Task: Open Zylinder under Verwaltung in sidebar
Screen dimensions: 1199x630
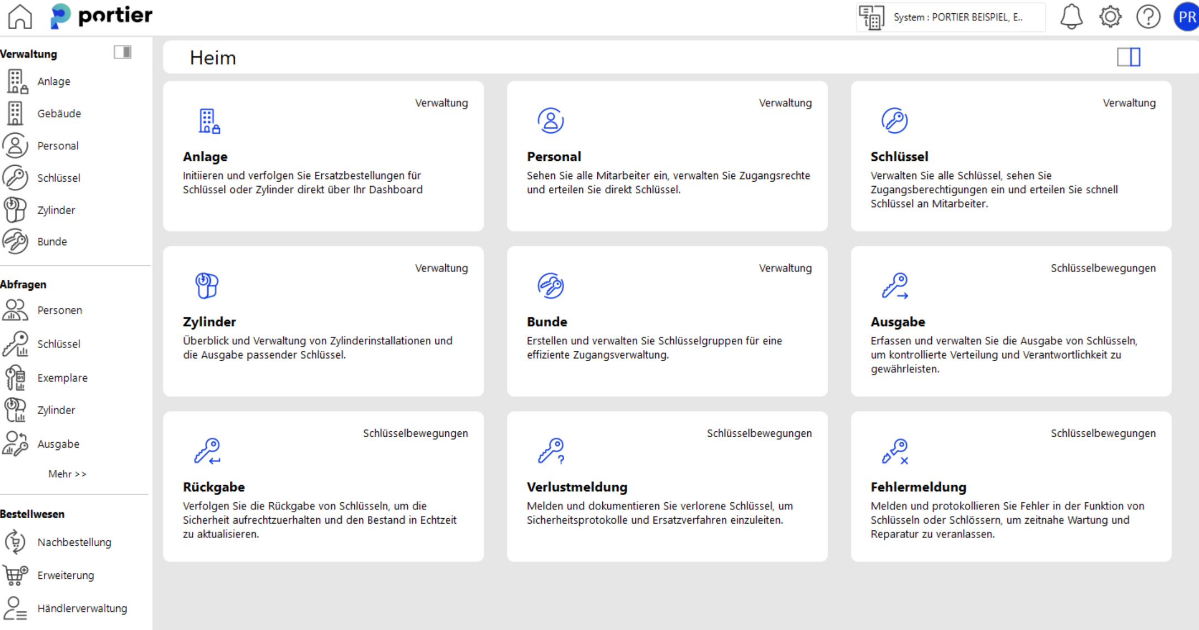Action: (56, 210)
